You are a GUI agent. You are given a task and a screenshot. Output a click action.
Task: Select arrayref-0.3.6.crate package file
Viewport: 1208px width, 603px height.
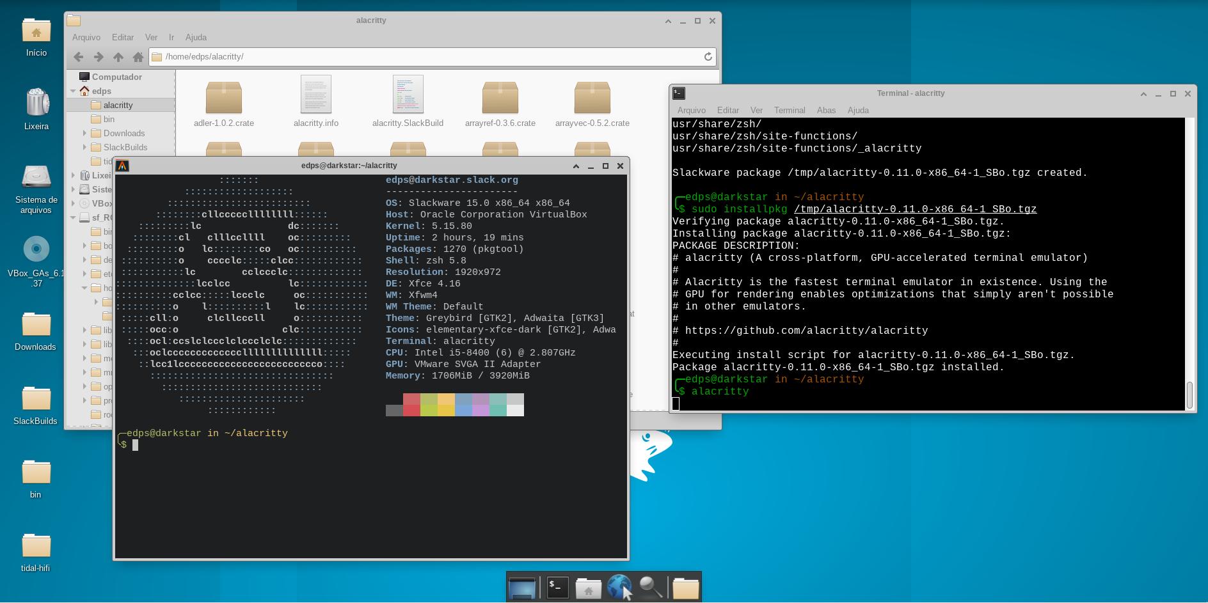[x=500, y=102]
